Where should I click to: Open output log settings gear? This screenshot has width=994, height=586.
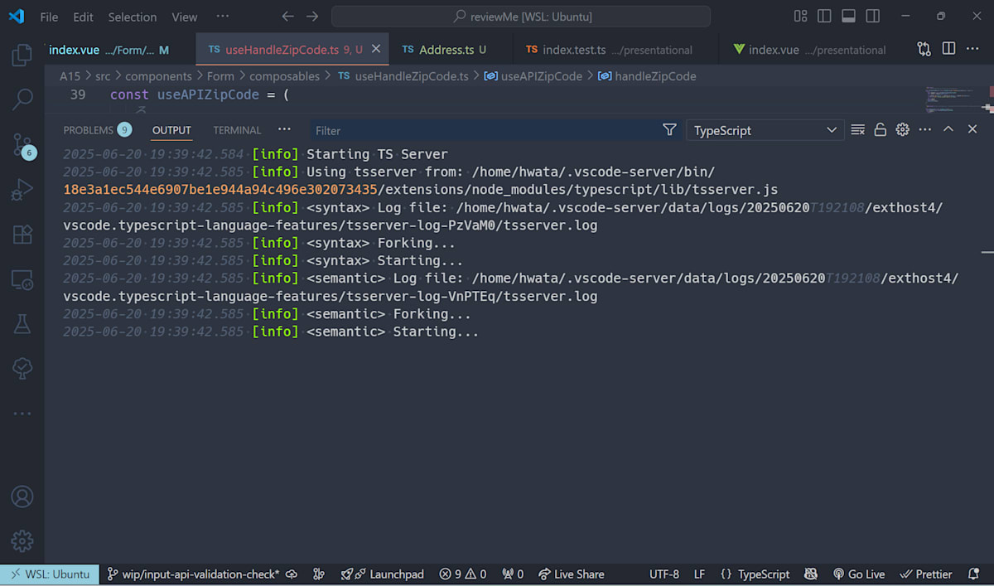click(903, 130)
